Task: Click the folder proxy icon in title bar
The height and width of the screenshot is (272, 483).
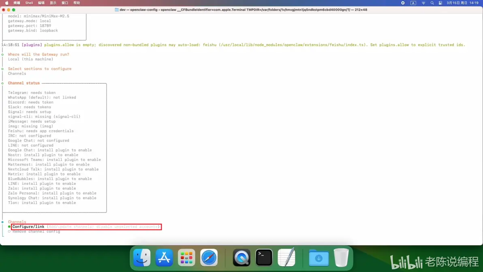Action: point(117,10)
